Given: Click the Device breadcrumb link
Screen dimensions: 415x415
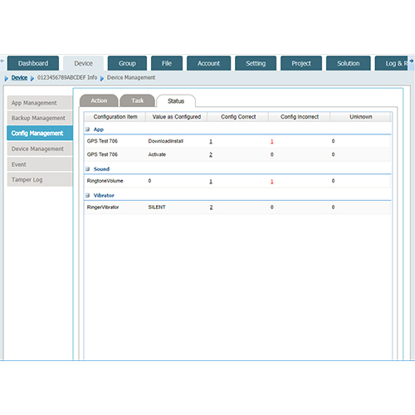Looking at the screenshot, I should click(19, 78).
